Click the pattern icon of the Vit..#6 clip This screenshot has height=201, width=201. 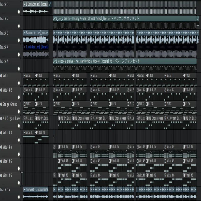138,175
